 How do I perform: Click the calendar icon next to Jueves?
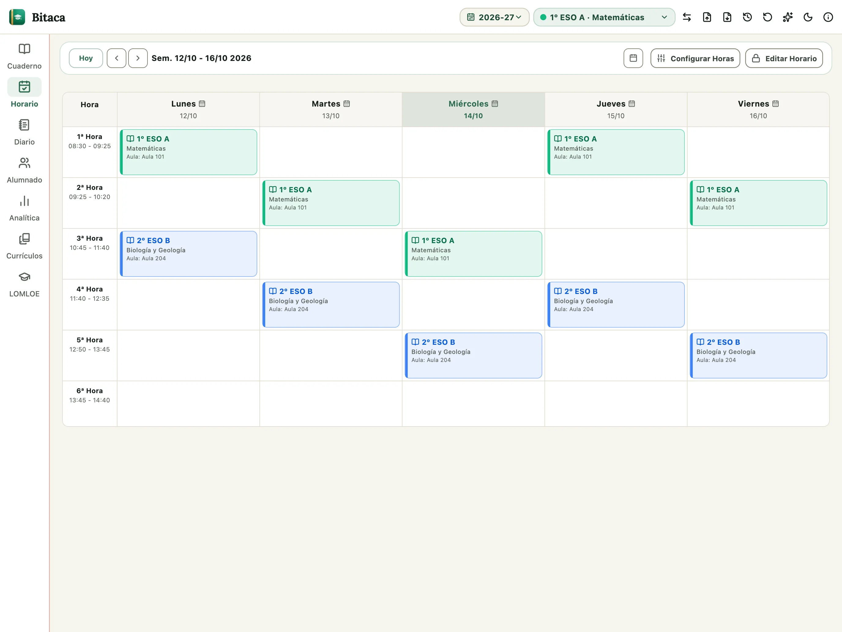pos(631,103)
